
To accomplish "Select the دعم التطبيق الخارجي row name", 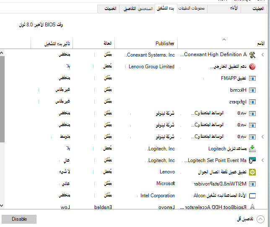I will point(228,67).
